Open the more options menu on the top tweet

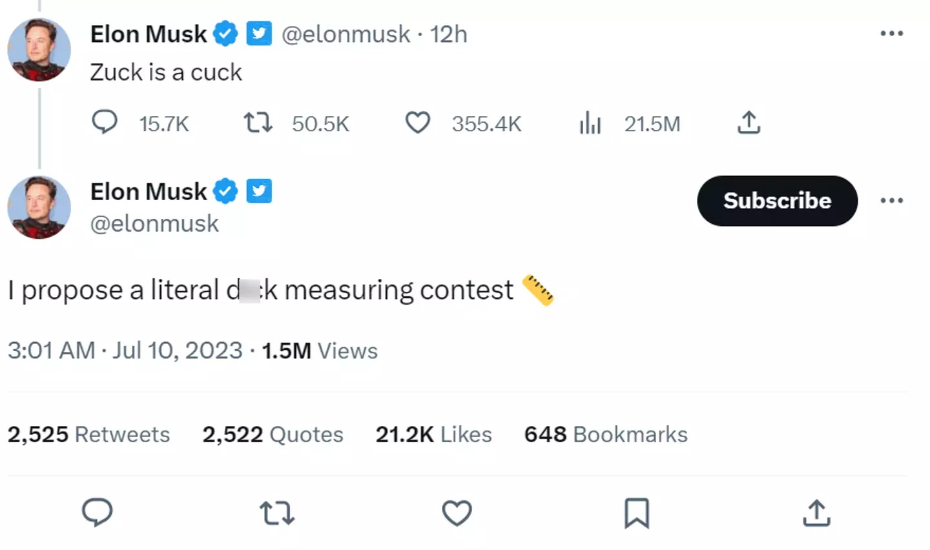click(892, 32)
